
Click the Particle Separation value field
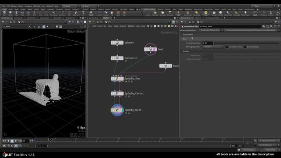208,43
